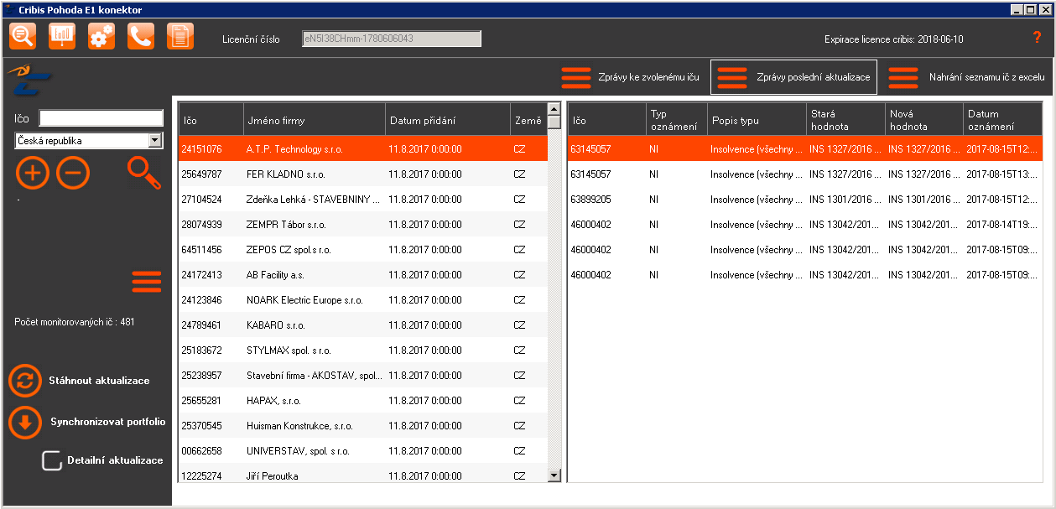This screenshot has width=1056, height=509.
Task: Toggle the Detailní aktualizace checkbox
Action: pyautogui.click(x=52, y=460)
